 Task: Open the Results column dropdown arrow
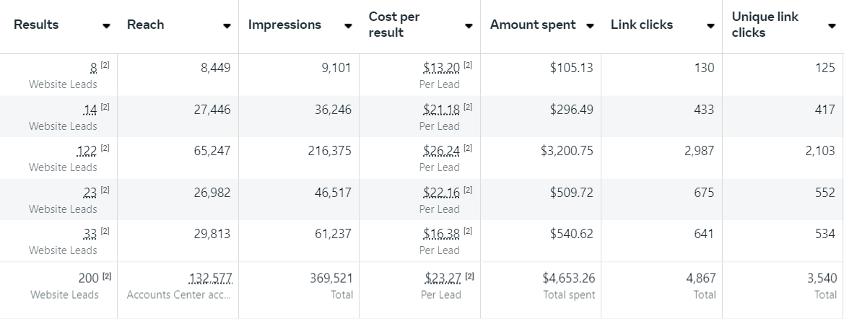pos(107,26)
